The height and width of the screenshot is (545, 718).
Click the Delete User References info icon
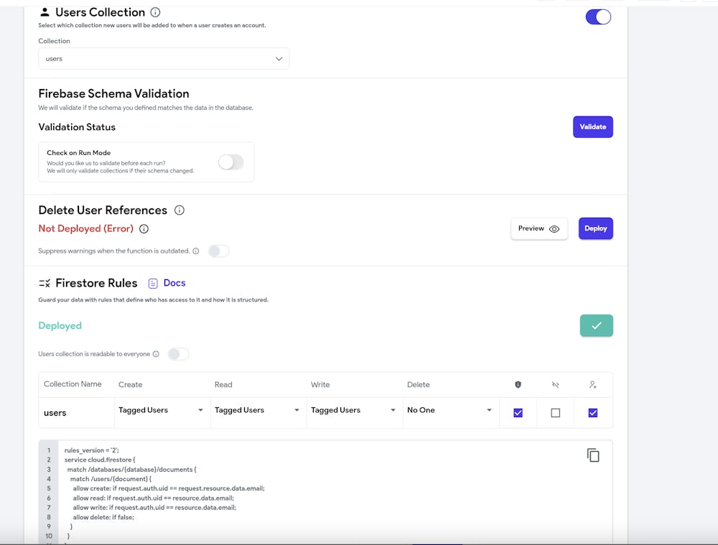(179, 210)
